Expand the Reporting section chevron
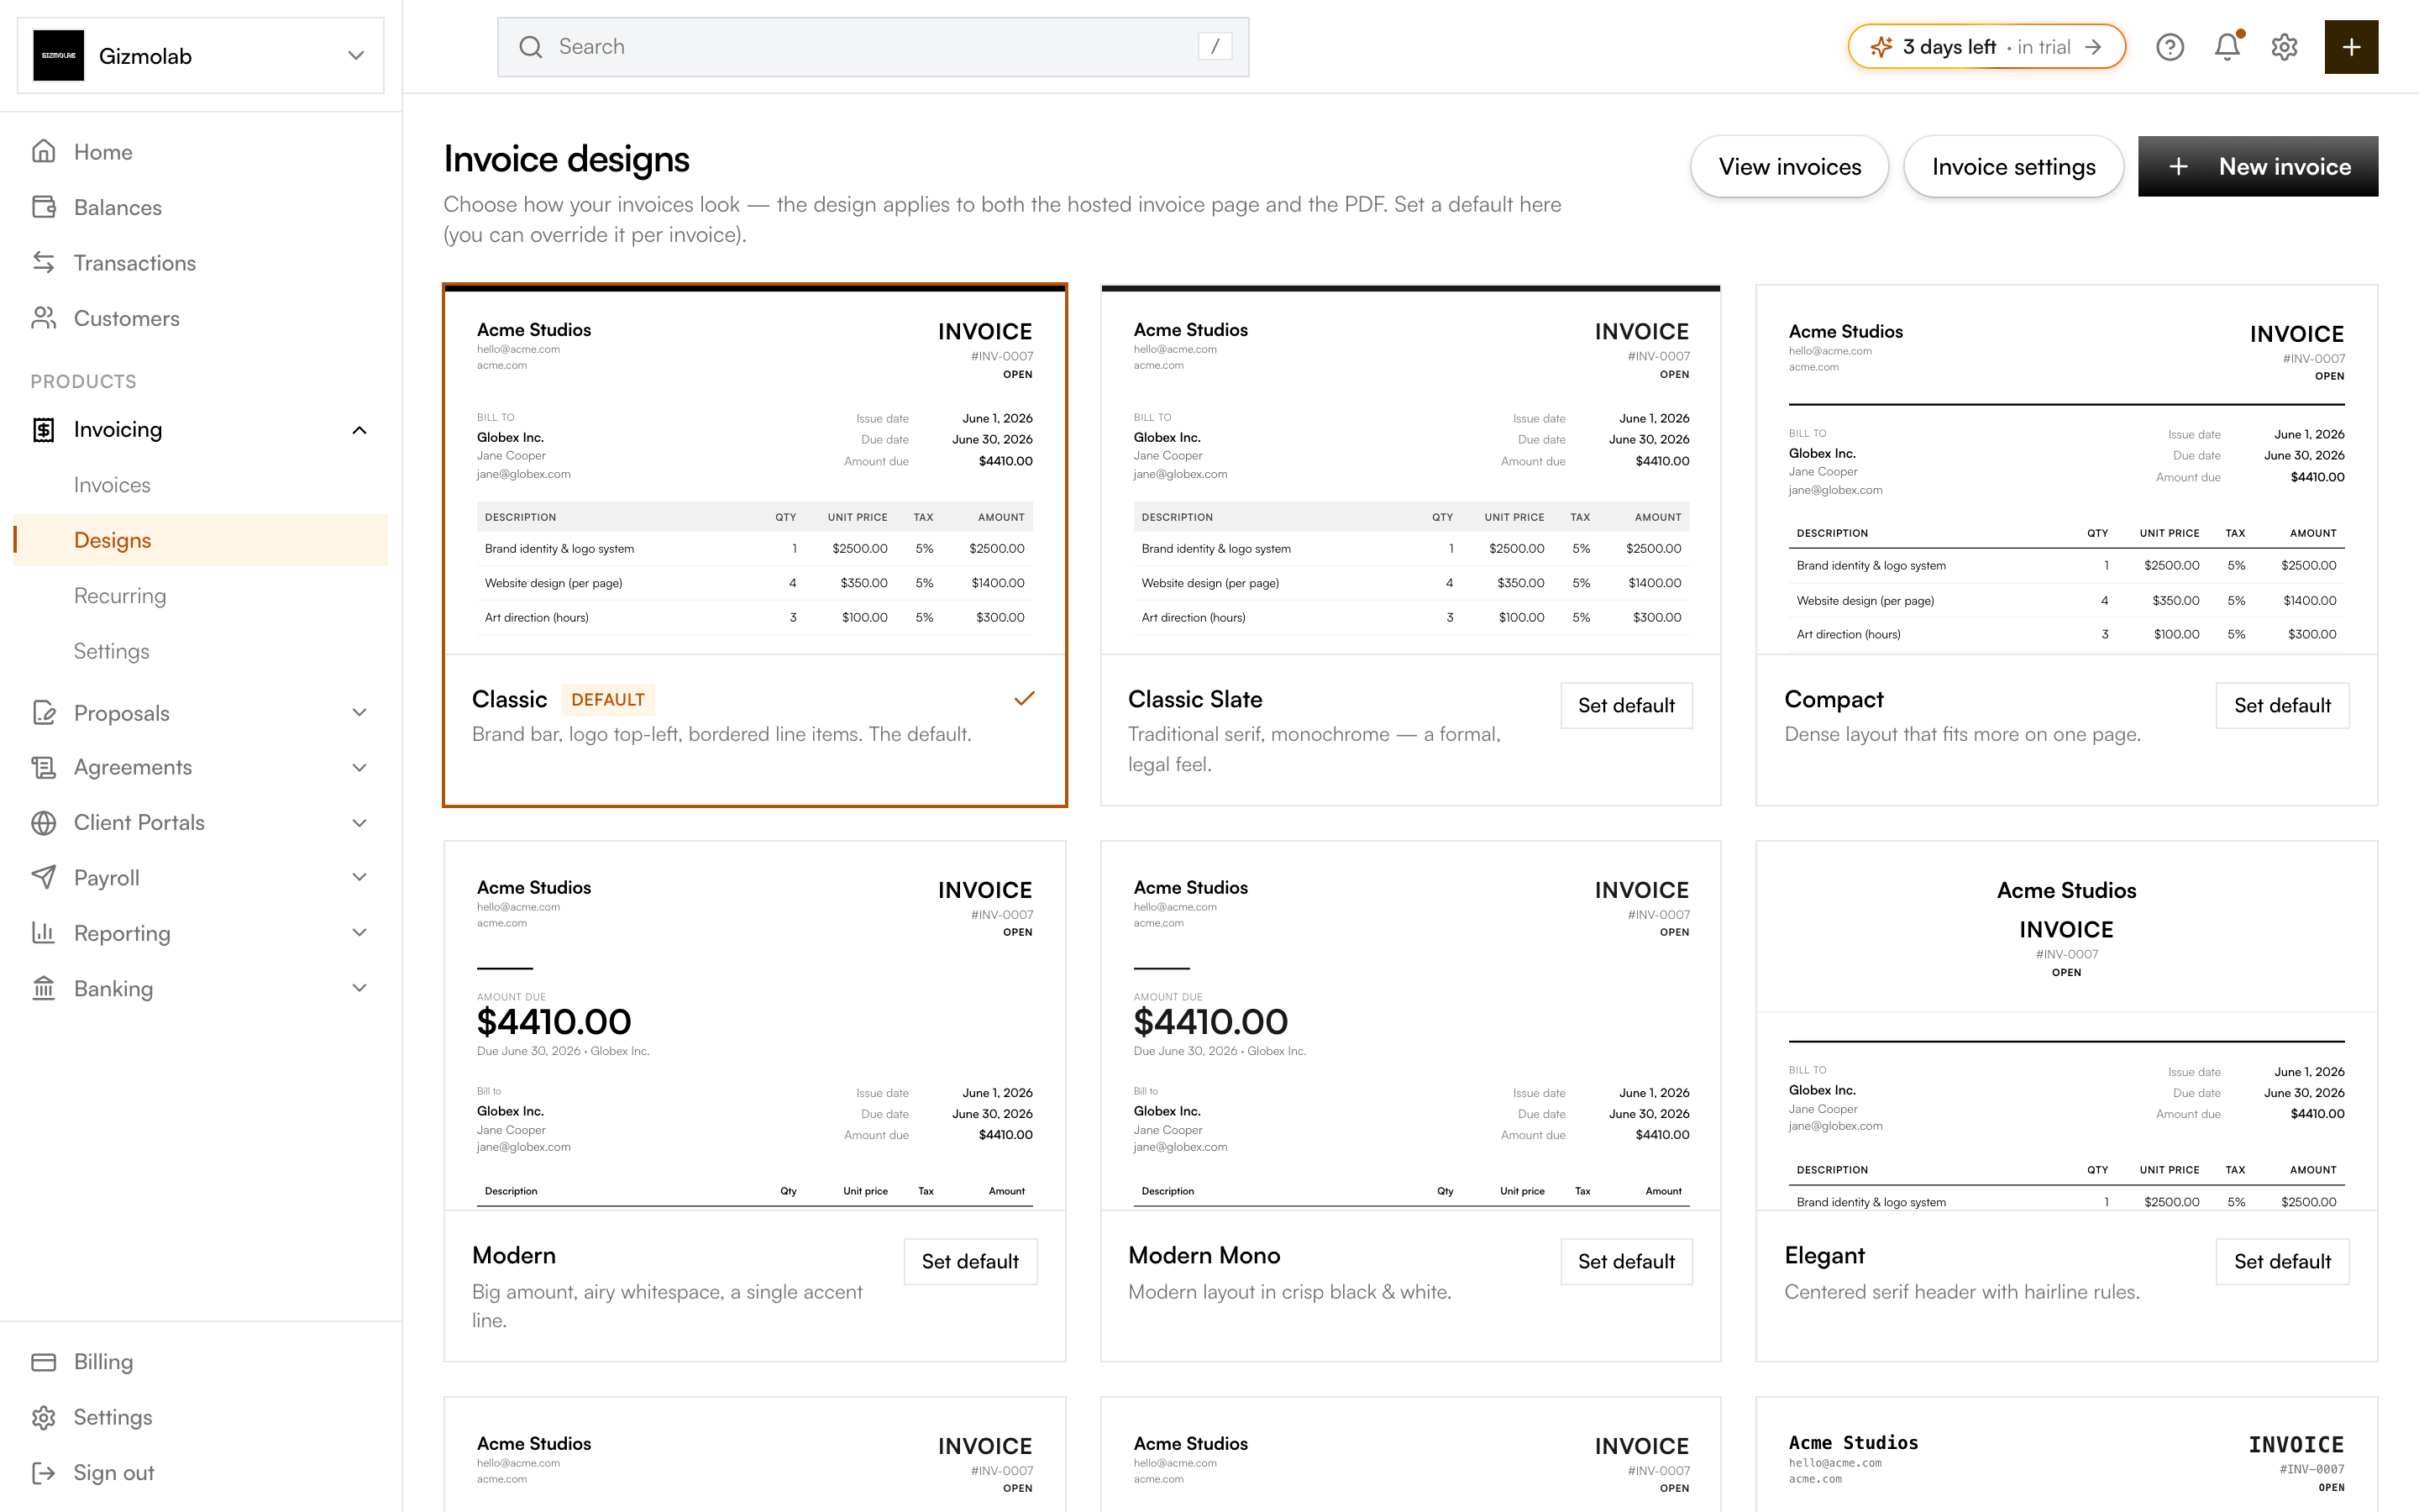The height and width of the screenshot is (1512, 2419). 359,932
